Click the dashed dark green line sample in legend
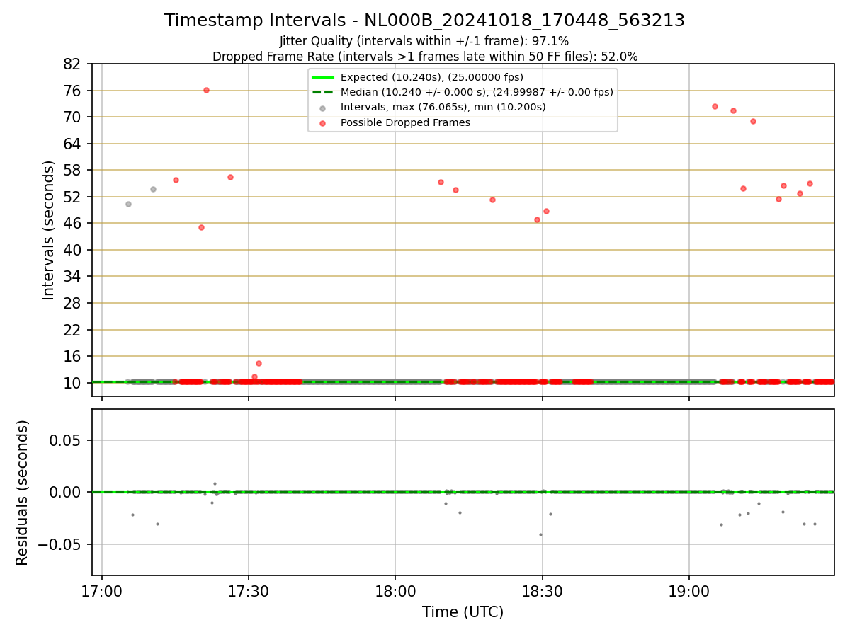Viewport: 850px width, 637px height. 323,92
